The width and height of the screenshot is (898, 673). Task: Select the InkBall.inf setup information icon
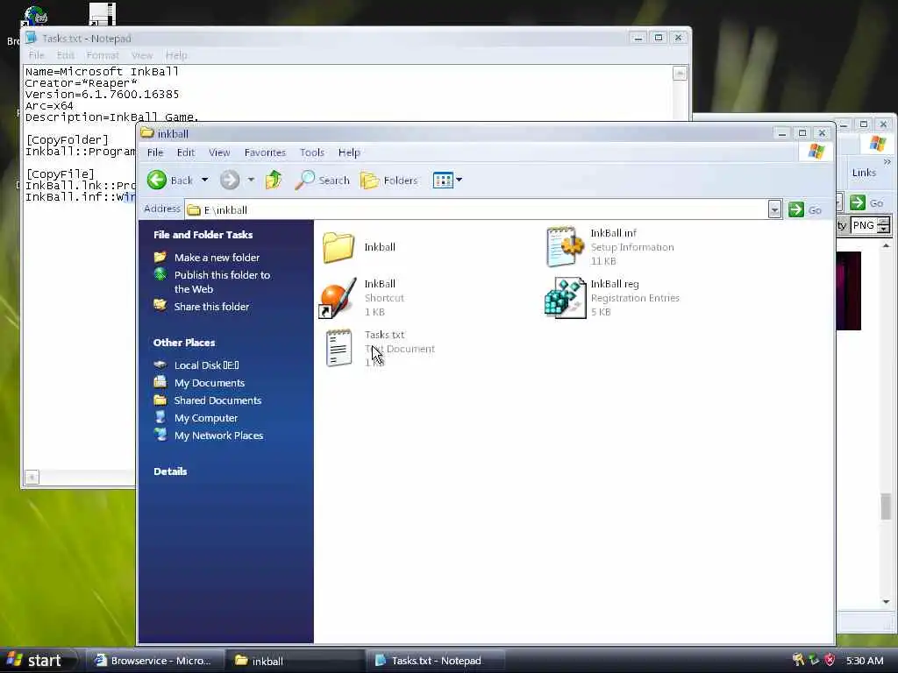pyautogui.click(x=565, y=247)
